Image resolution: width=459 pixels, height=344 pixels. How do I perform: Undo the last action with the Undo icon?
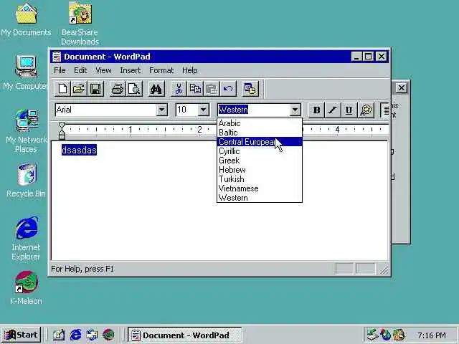click(x=228, y=89)
